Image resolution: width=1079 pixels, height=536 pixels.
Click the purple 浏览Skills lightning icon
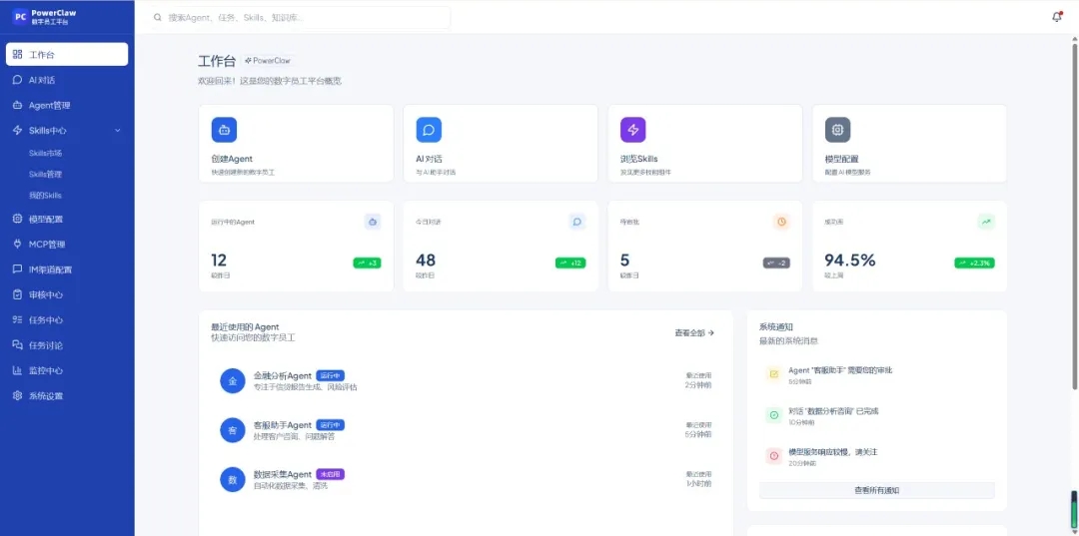[x=632, y=130]
